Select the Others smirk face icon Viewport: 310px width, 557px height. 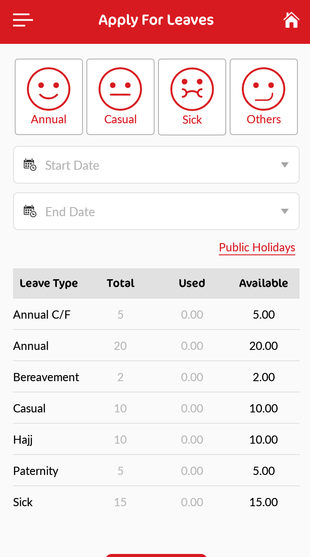click(x=264, y=89)
